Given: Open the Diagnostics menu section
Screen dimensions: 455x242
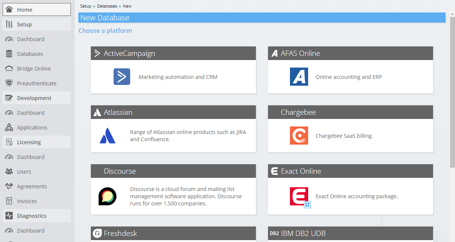Looking at the screenshot, I should click(x=37, y=216).
